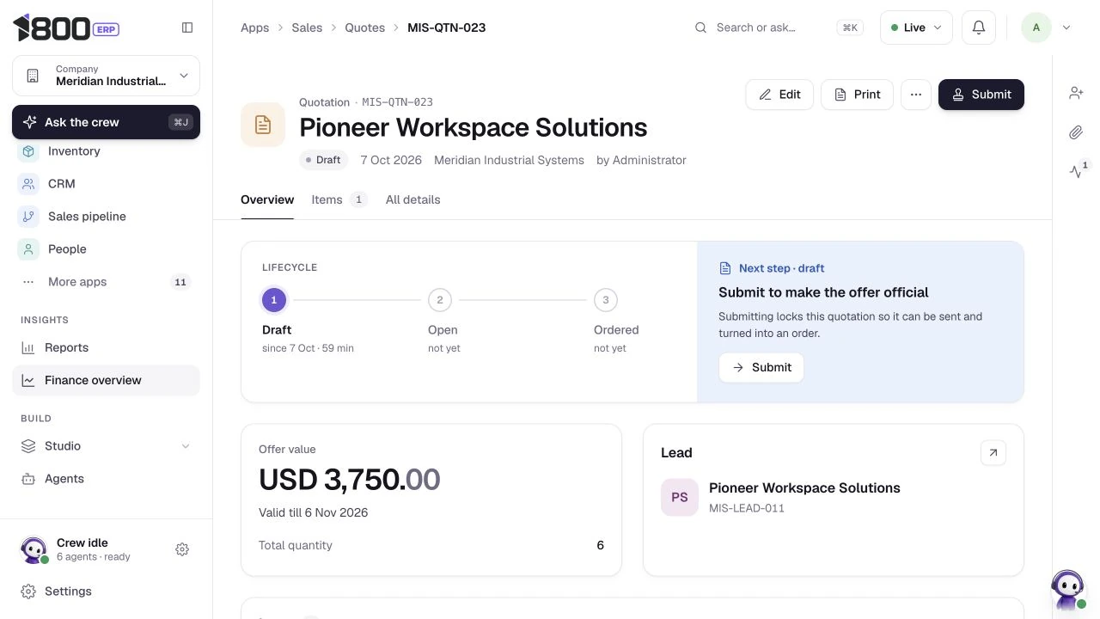The width and height of the screenshot is (1100, 619).
Task: Open the activity pulse icon
Action: 1076,171
